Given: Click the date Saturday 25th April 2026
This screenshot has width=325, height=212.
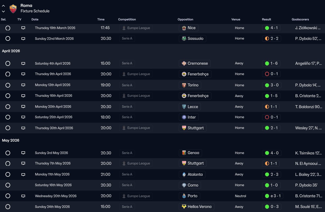Looking at the screenshot, I should (x=54, y=117).
